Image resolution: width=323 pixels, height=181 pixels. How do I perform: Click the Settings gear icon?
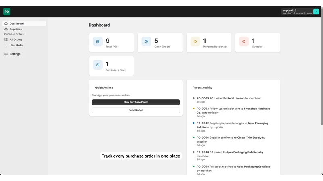6,54
